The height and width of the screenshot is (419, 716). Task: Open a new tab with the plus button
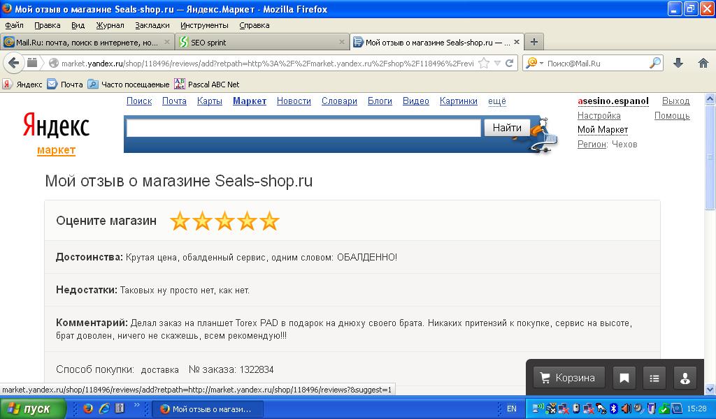click(534, 42)
